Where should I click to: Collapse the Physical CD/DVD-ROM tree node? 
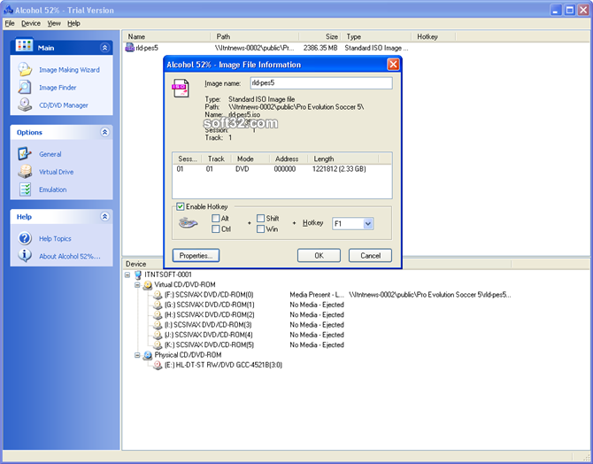pos(137,355)
